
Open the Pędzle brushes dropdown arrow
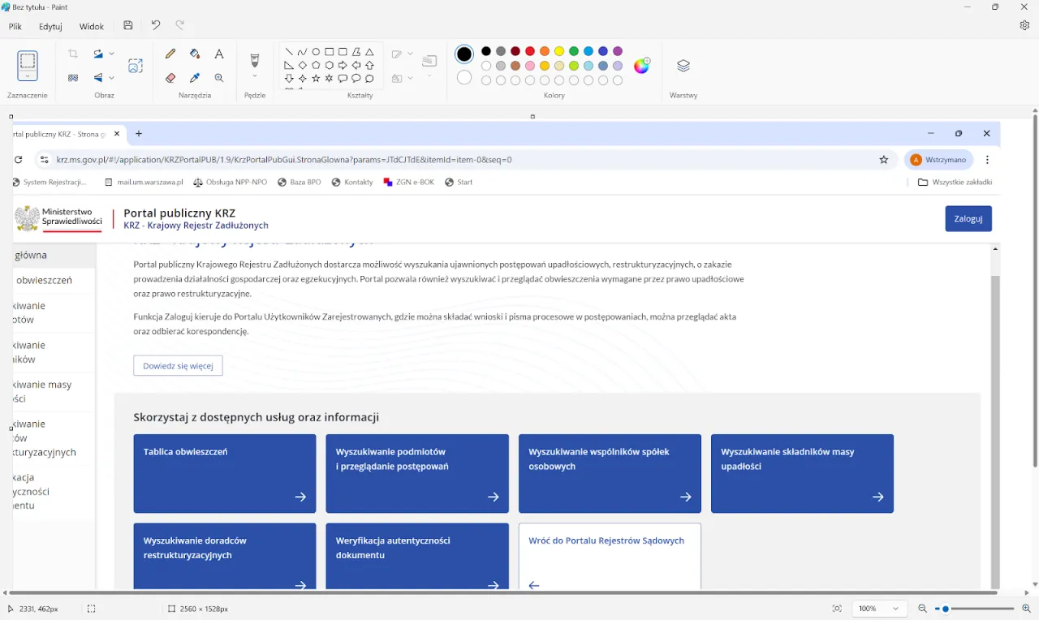point(255,77)
